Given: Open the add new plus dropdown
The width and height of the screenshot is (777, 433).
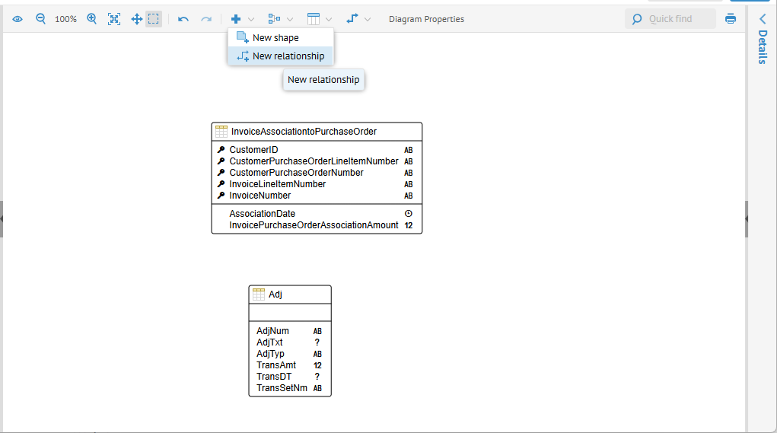Looking at the screenshot, I should pyautogui.click(x=243, y=19).
